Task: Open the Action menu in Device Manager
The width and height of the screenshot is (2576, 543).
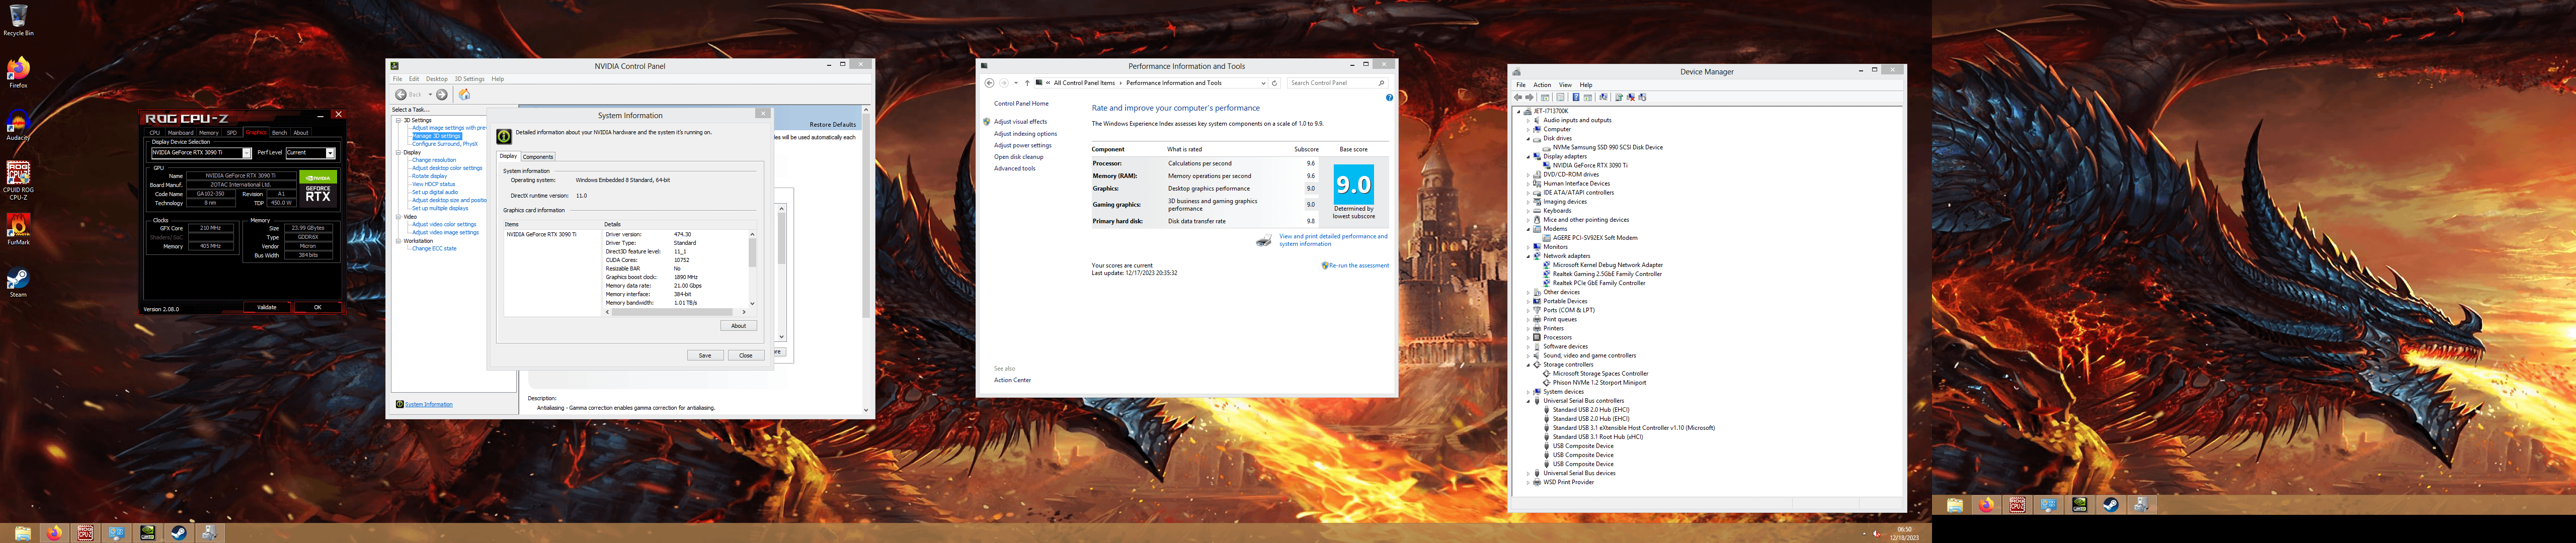Action: pos(1542,85)
